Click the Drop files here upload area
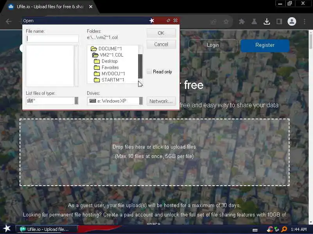 pyautogui.click(x=155, y=152)
